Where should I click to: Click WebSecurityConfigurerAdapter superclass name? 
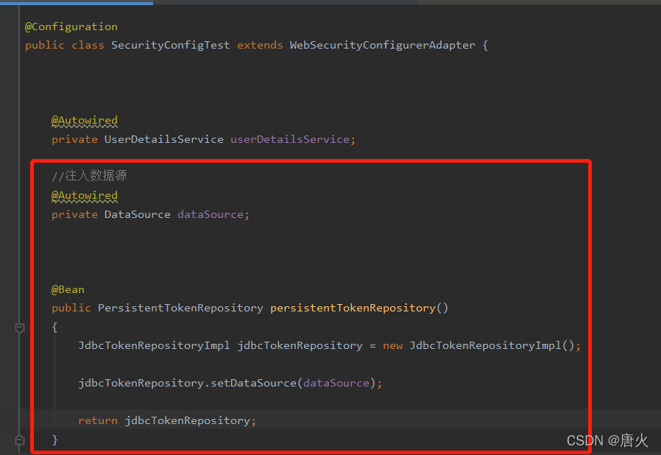tap(382, 45)
